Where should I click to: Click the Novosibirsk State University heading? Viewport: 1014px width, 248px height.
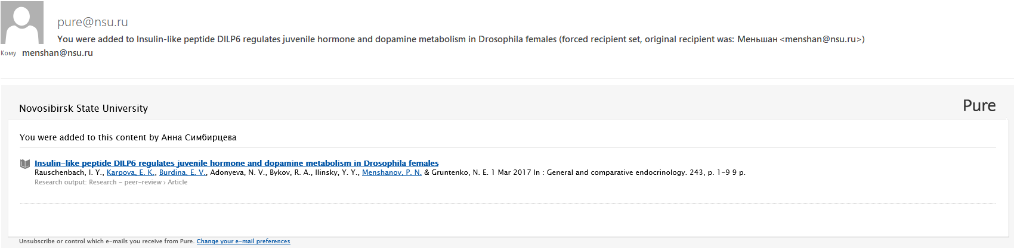click(84, 108)
